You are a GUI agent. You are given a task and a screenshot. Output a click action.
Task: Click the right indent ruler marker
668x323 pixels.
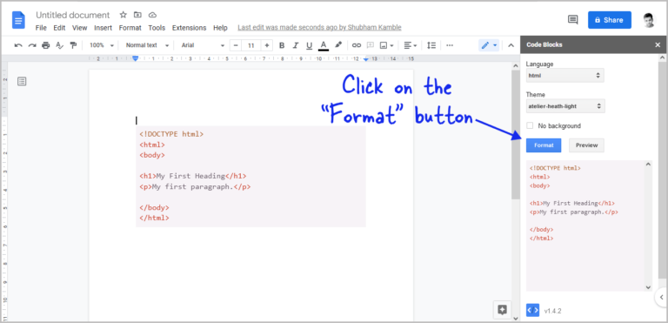(x=366, y=59)
